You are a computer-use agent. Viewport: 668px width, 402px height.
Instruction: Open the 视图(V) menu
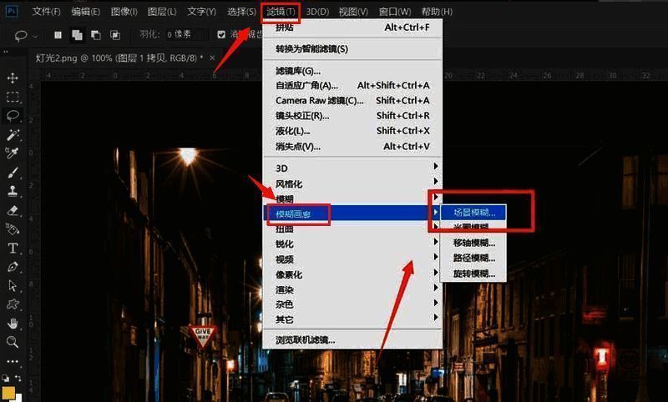click(353, 12)
